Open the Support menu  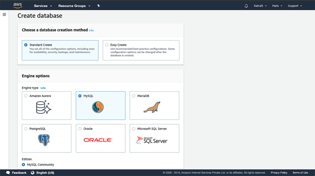pos(294,6)
